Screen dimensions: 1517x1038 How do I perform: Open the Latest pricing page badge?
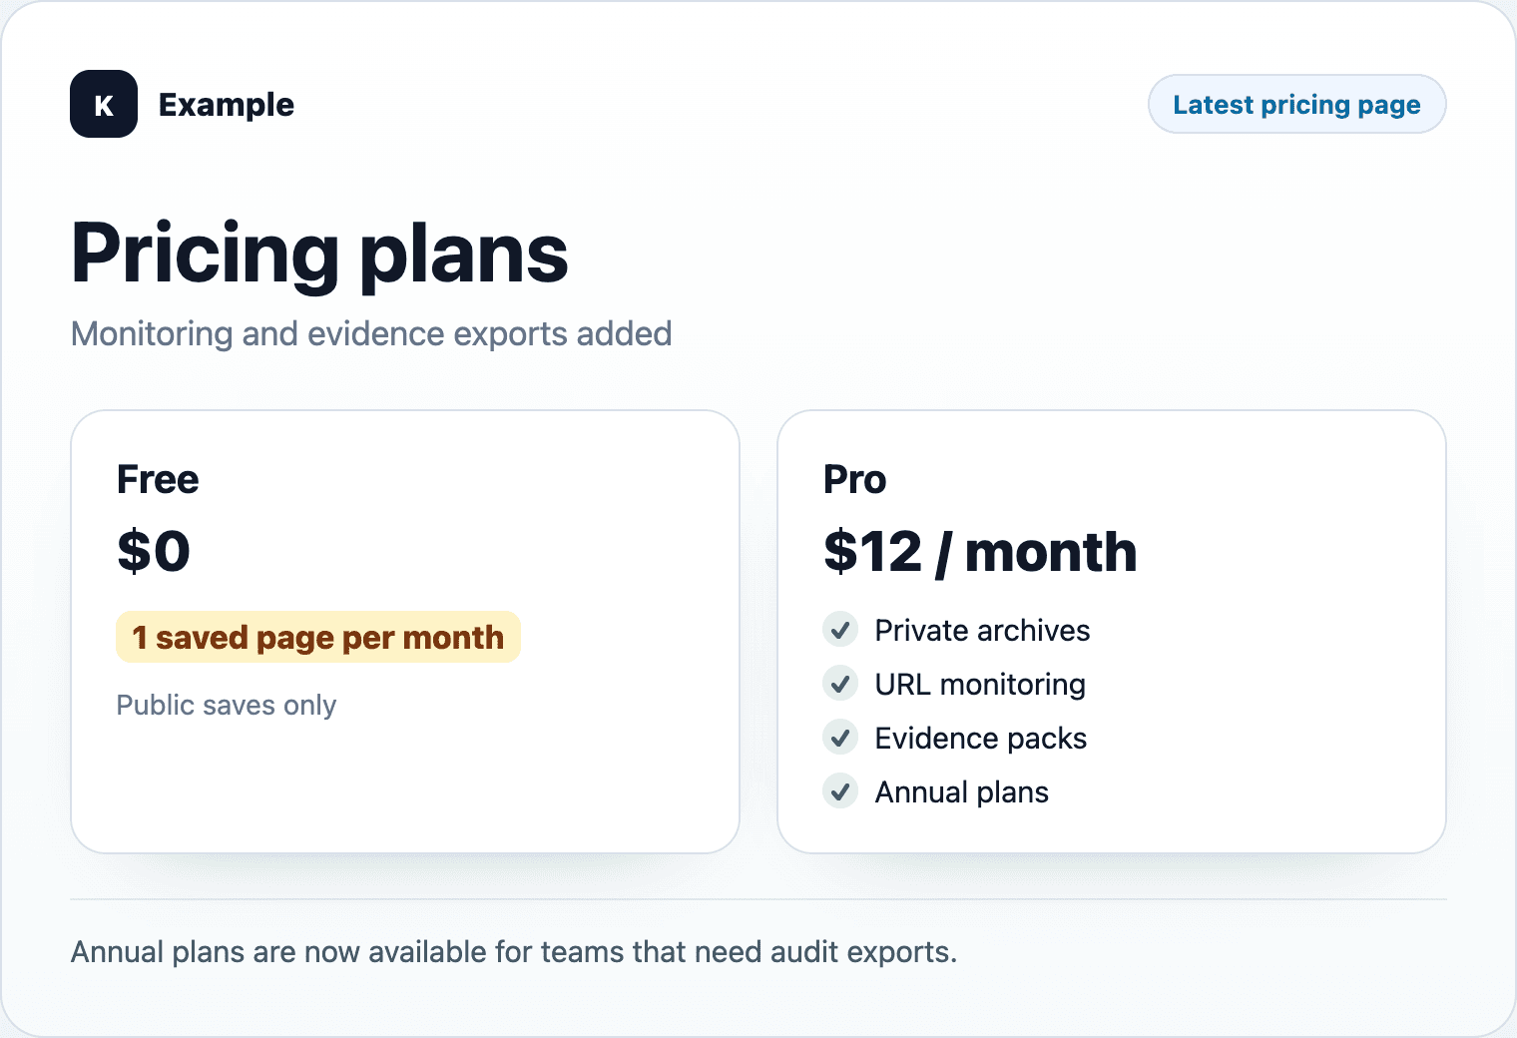1296,104
